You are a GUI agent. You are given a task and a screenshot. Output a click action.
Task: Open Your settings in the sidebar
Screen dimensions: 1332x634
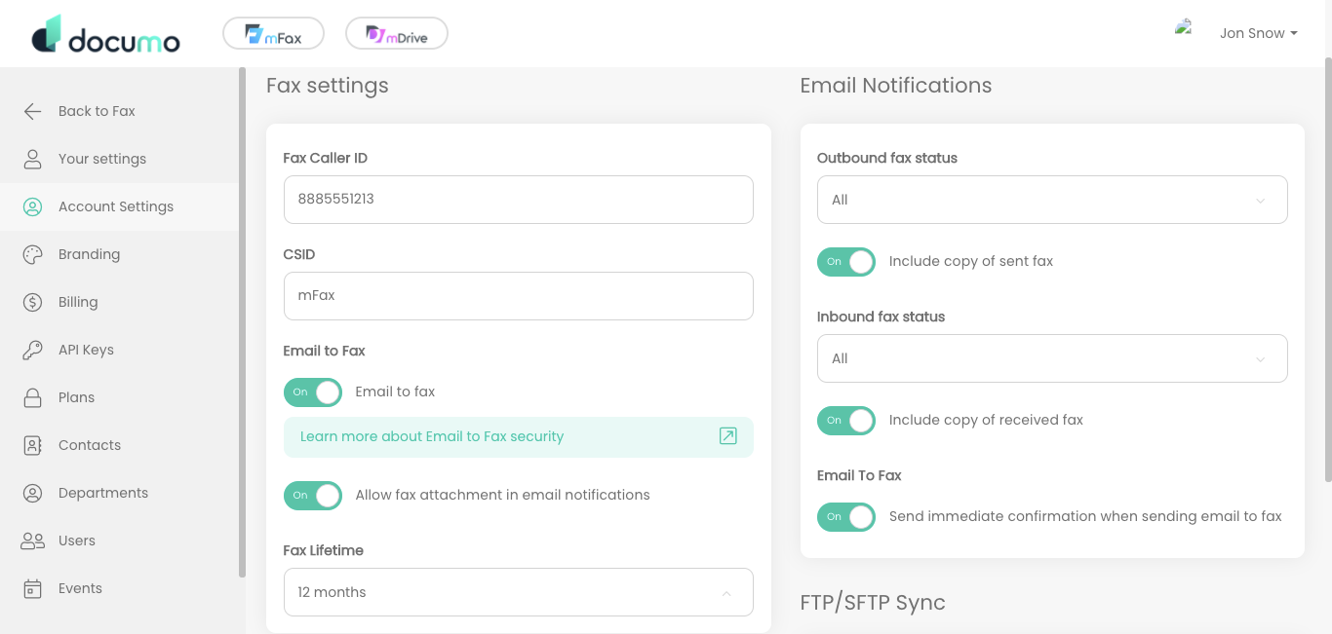(102, 159)
